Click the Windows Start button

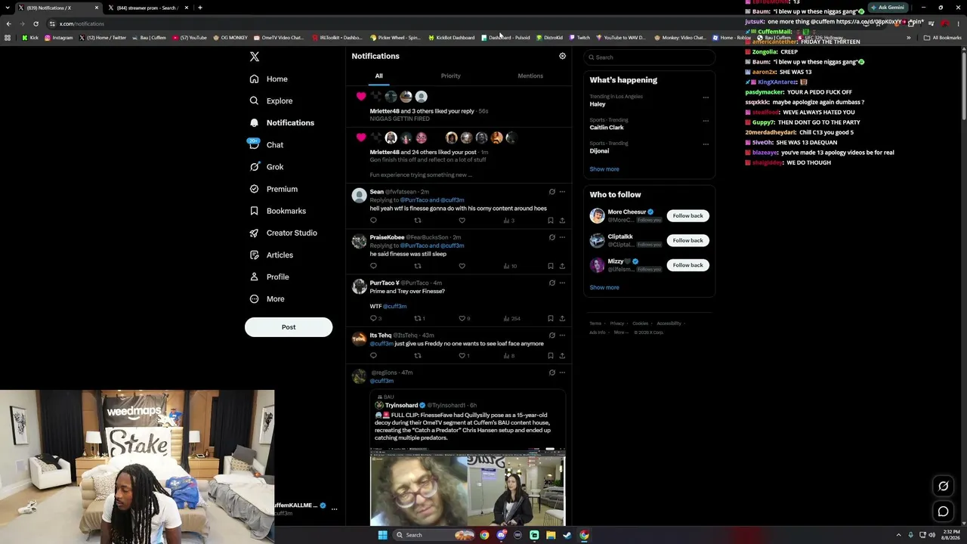pyautogui.click(x=382, y=535)
